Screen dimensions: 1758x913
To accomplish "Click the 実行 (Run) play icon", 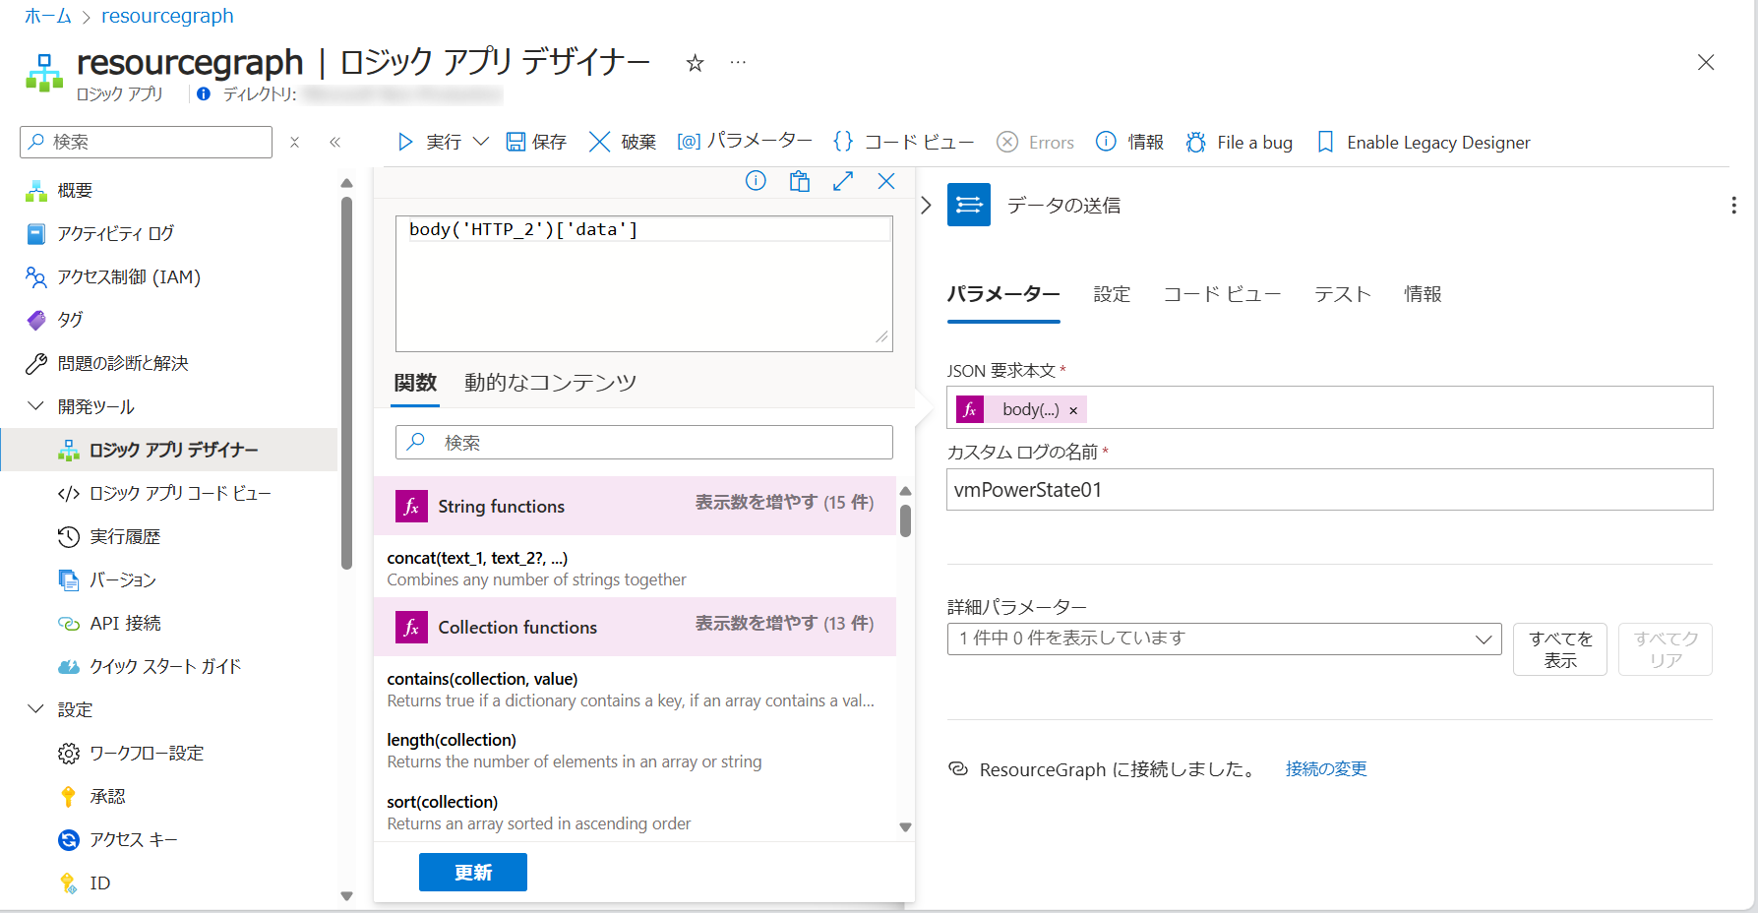I will click(404, 142).
